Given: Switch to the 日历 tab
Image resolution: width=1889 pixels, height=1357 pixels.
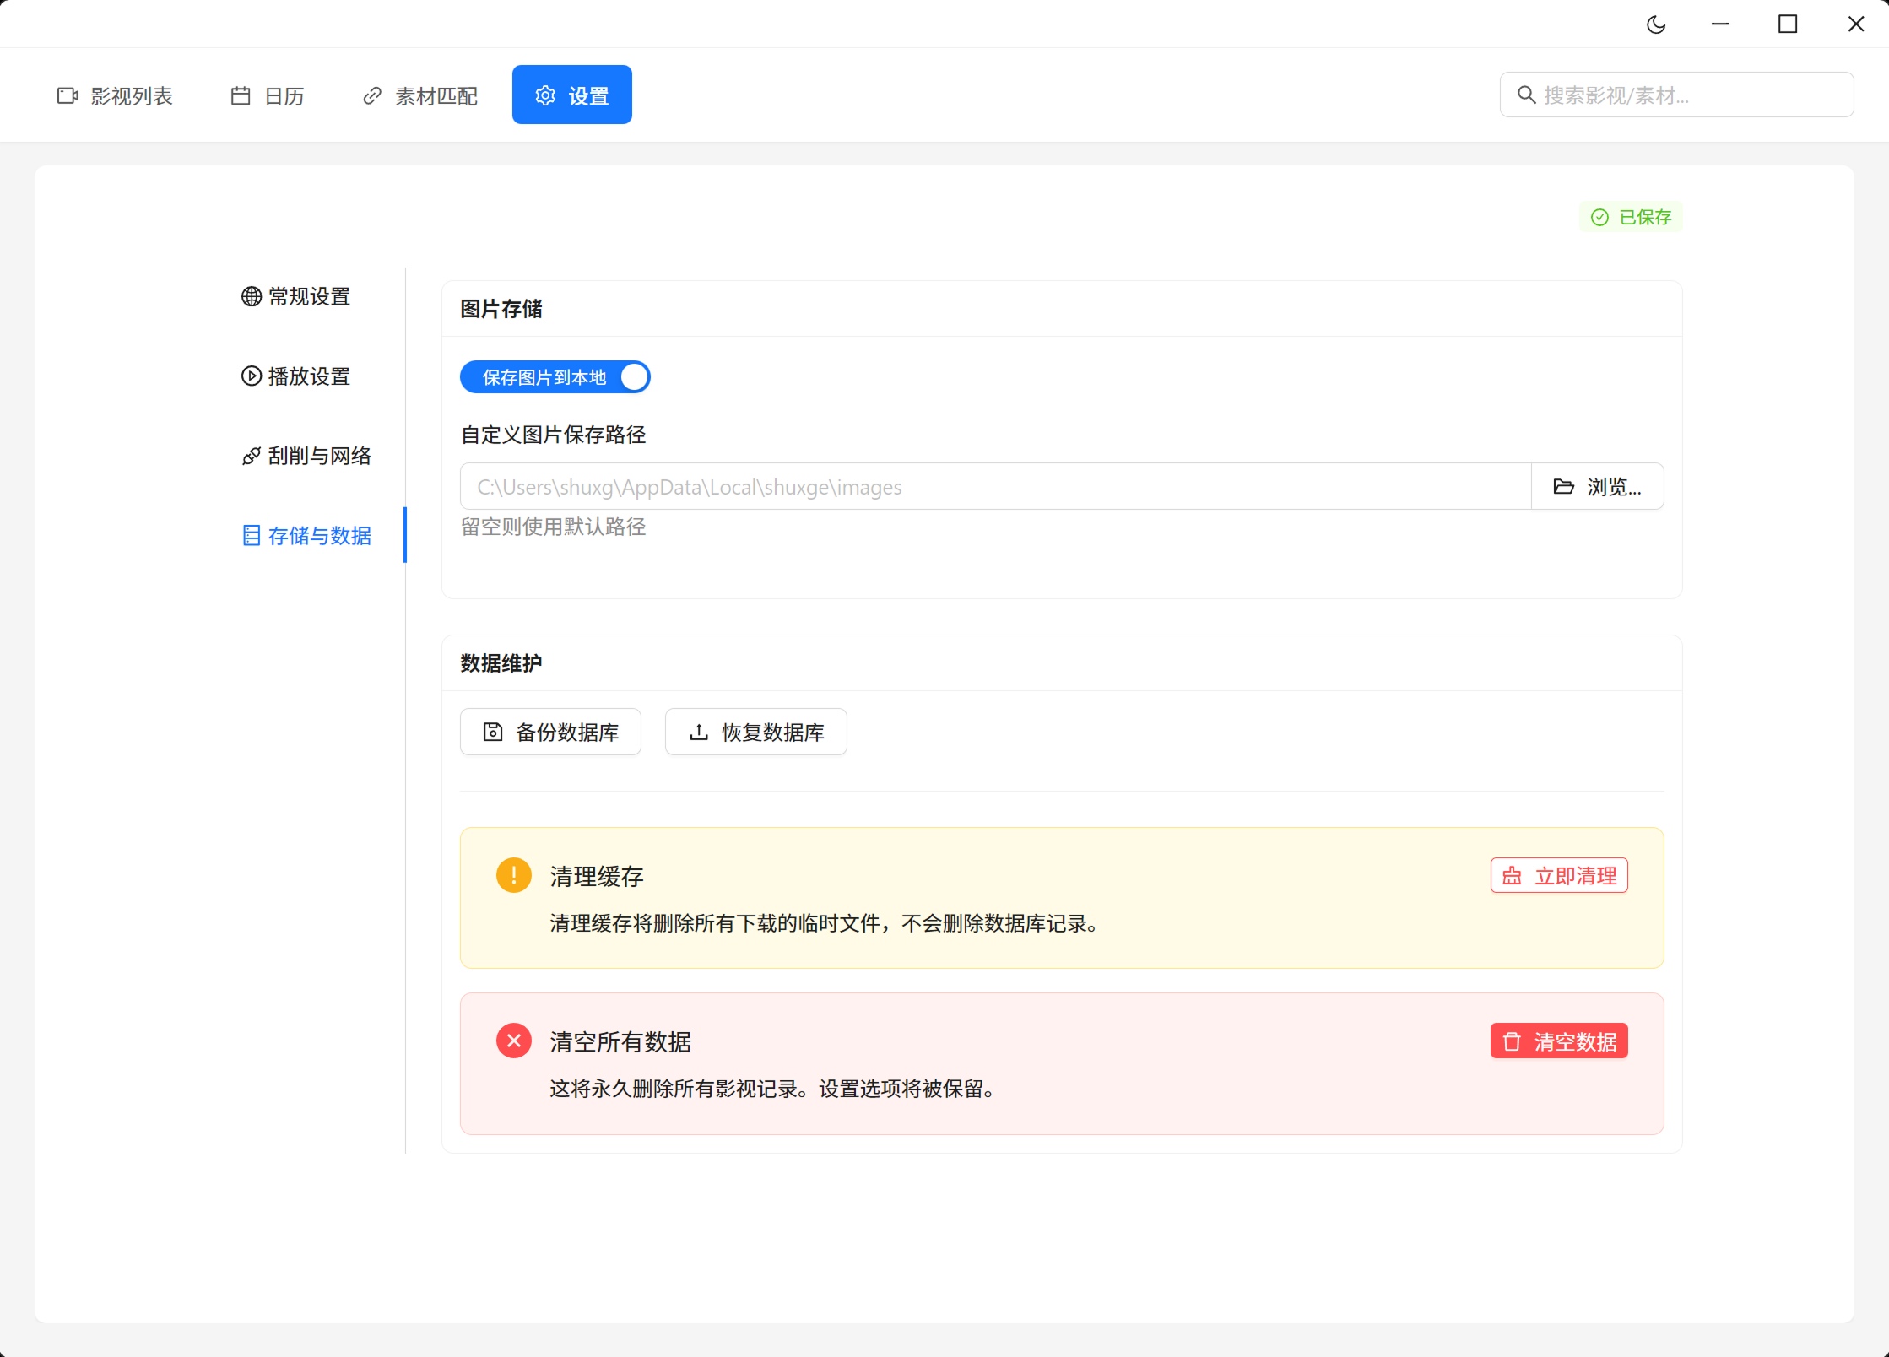Looking at the screenshot, I should [268, 95].
